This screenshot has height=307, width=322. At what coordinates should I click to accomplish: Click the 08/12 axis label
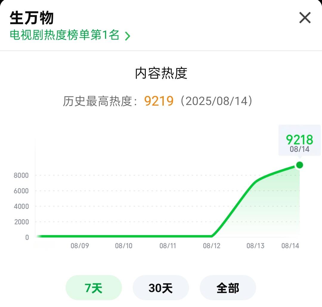pos(211,246)
